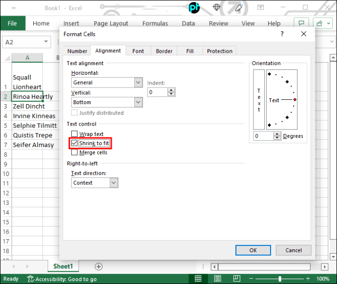Decrease the Indent value with the down arrow

point(171,94)
